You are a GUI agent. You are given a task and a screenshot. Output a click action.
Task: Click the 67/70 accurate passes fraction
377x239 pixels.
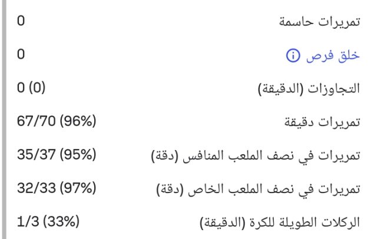[37, 122]
